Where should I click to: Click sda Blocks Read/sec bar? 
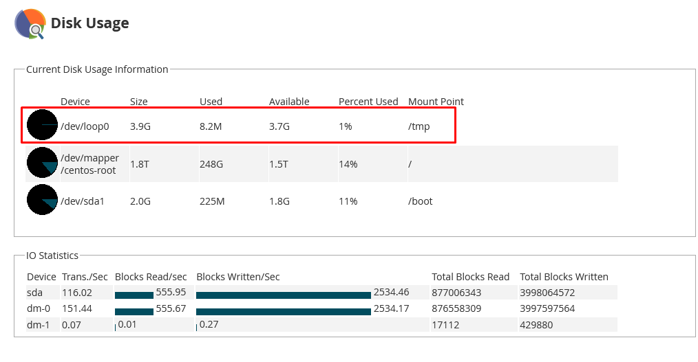pos(134,295)
